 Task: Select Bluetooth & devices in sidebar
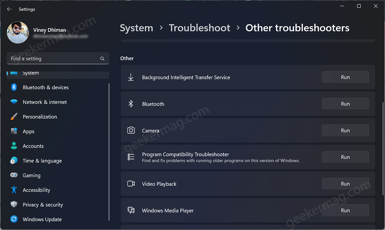coord(58,87)
